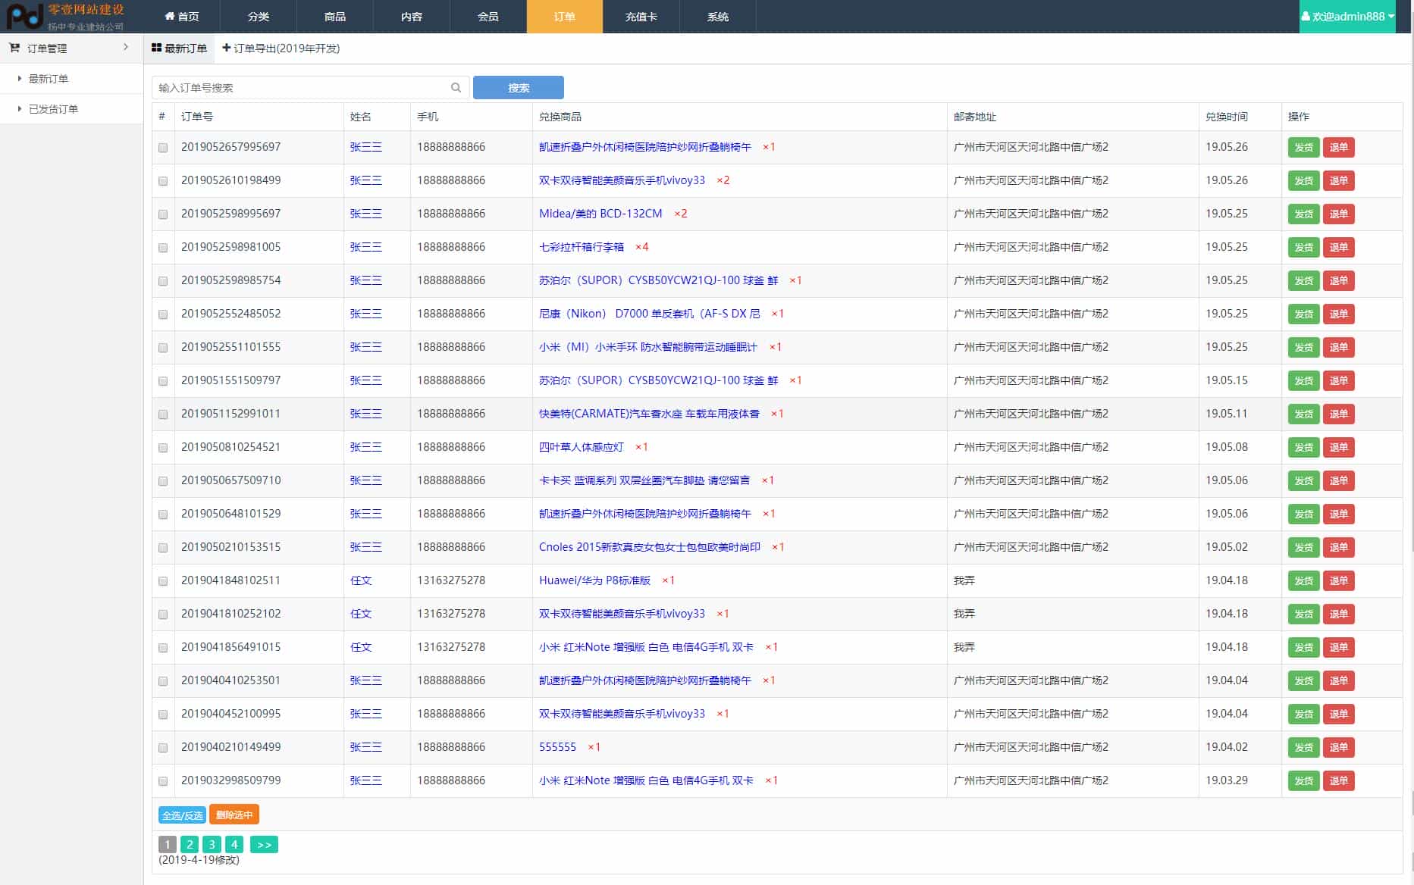Viewport: 1414px width, 885px height.
Task: Click phone number 13163275278 for order 2019041856491015
Action: [451, 647]
